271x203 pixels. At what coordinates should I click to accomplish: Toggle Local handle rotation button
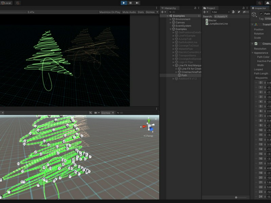pos(6,3)
